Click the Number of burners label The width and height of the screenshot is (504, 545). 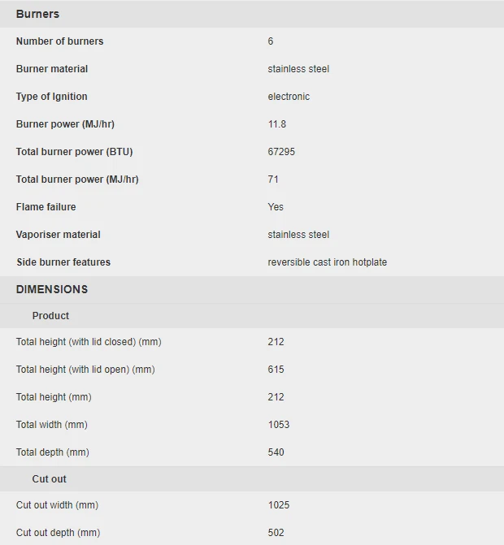(x=59, y=41)
